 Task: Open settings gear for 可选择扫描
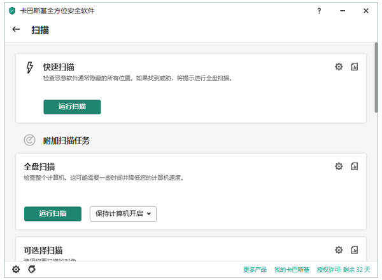(x=339, y=250)
